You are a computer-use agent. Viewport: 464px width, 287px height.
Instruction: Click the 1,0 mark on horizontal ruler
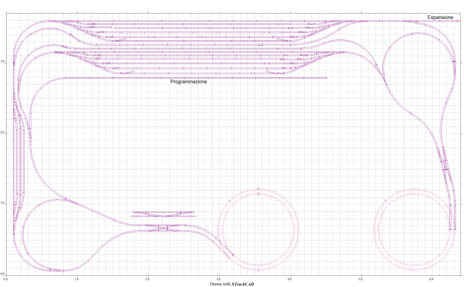click(77, 279)
